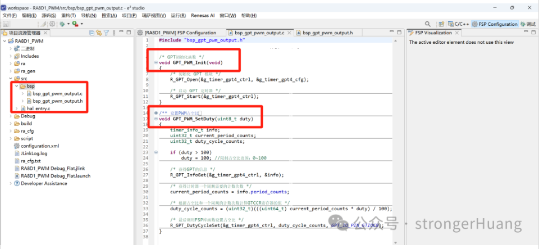This screenshot has height=249, width=539.
Task: Open the Renesas AI menu
Action: 203,16
